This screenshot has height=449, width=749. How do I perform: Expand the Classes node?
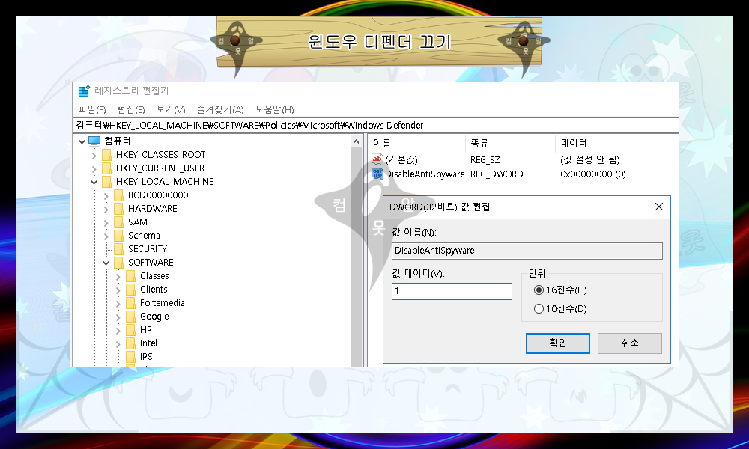[x=118, y=276]
